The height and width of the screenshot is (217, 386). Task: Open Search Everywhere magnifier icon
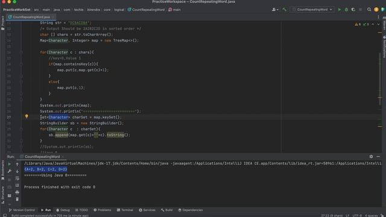[x=369, y=10]
